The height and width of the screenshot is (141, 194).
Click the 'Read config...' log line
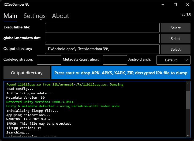[x=20, y=89]
